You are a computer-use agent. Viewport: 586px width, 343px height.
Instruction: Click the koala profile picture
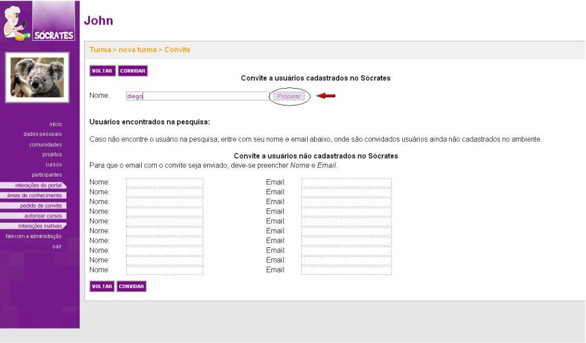pyautogui.click(x=39, y=78)
